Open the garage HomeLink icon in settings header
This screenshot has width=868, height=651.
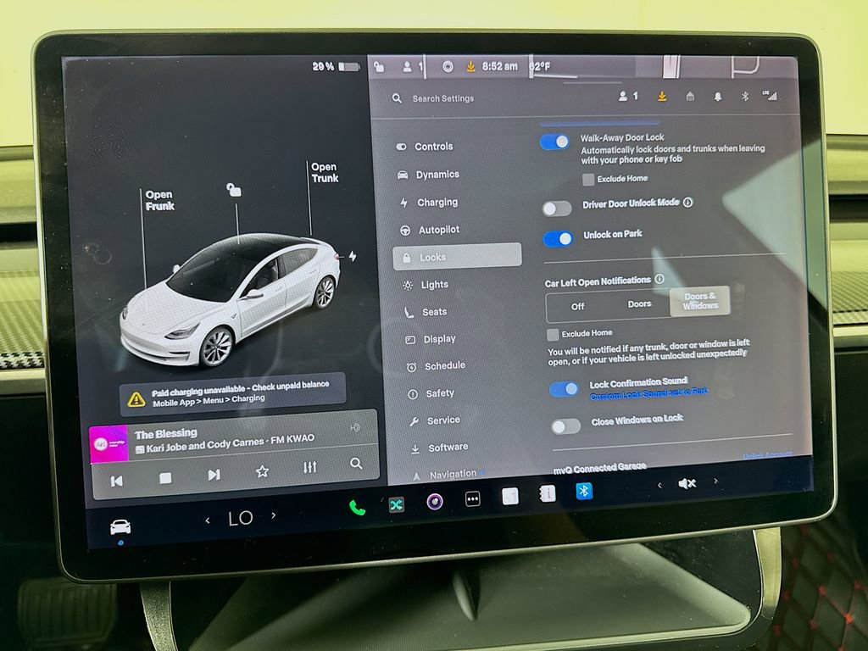(x=690, y=97)
